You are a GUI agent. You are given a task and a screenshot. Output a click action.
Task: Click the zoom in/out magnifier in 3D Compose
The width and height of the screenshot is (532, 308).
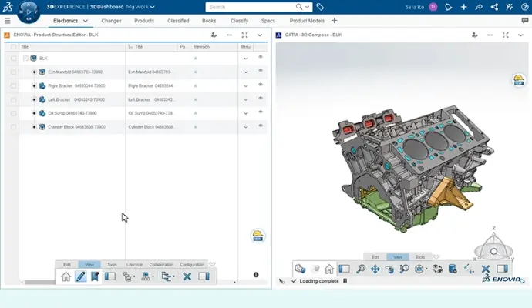point(404,269)
